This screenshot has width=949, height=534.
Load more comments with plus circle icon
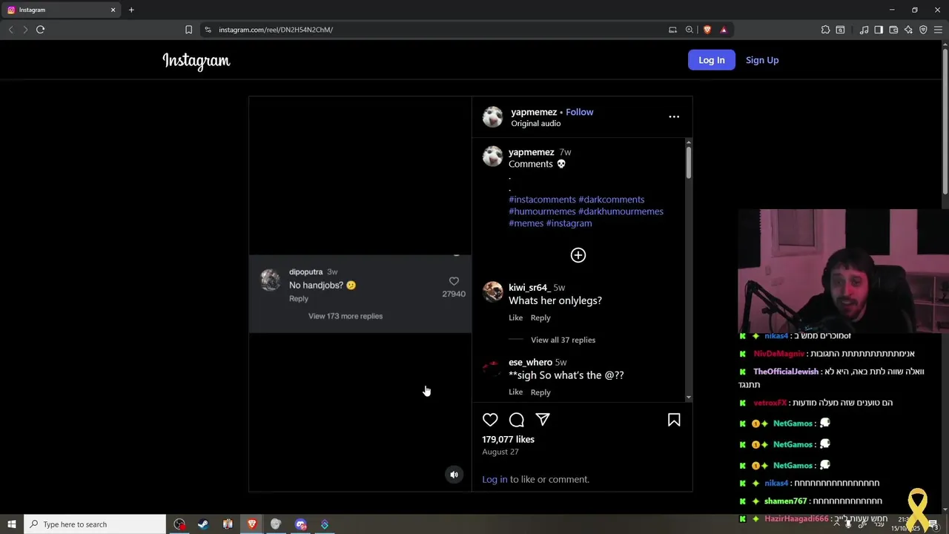click(578, 255)
